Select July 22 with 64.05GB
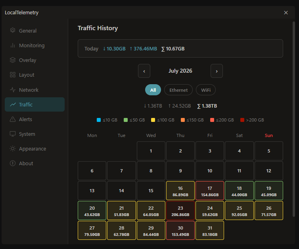Image resolution: width=299 pixels, height=249 pixels. point(151,210)
